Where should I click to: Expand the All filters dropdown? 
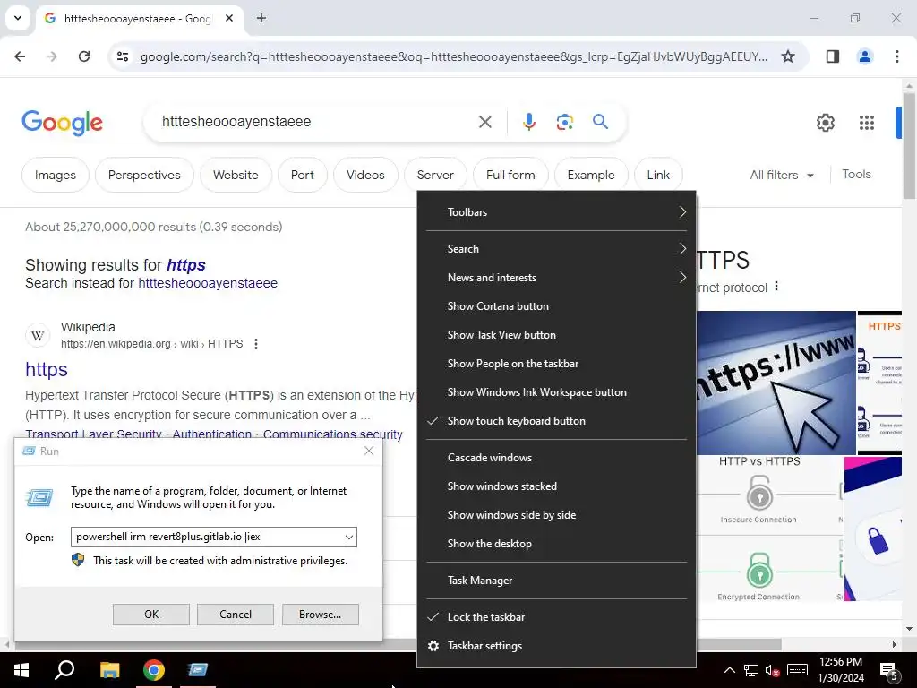click(x=782, y=175)
